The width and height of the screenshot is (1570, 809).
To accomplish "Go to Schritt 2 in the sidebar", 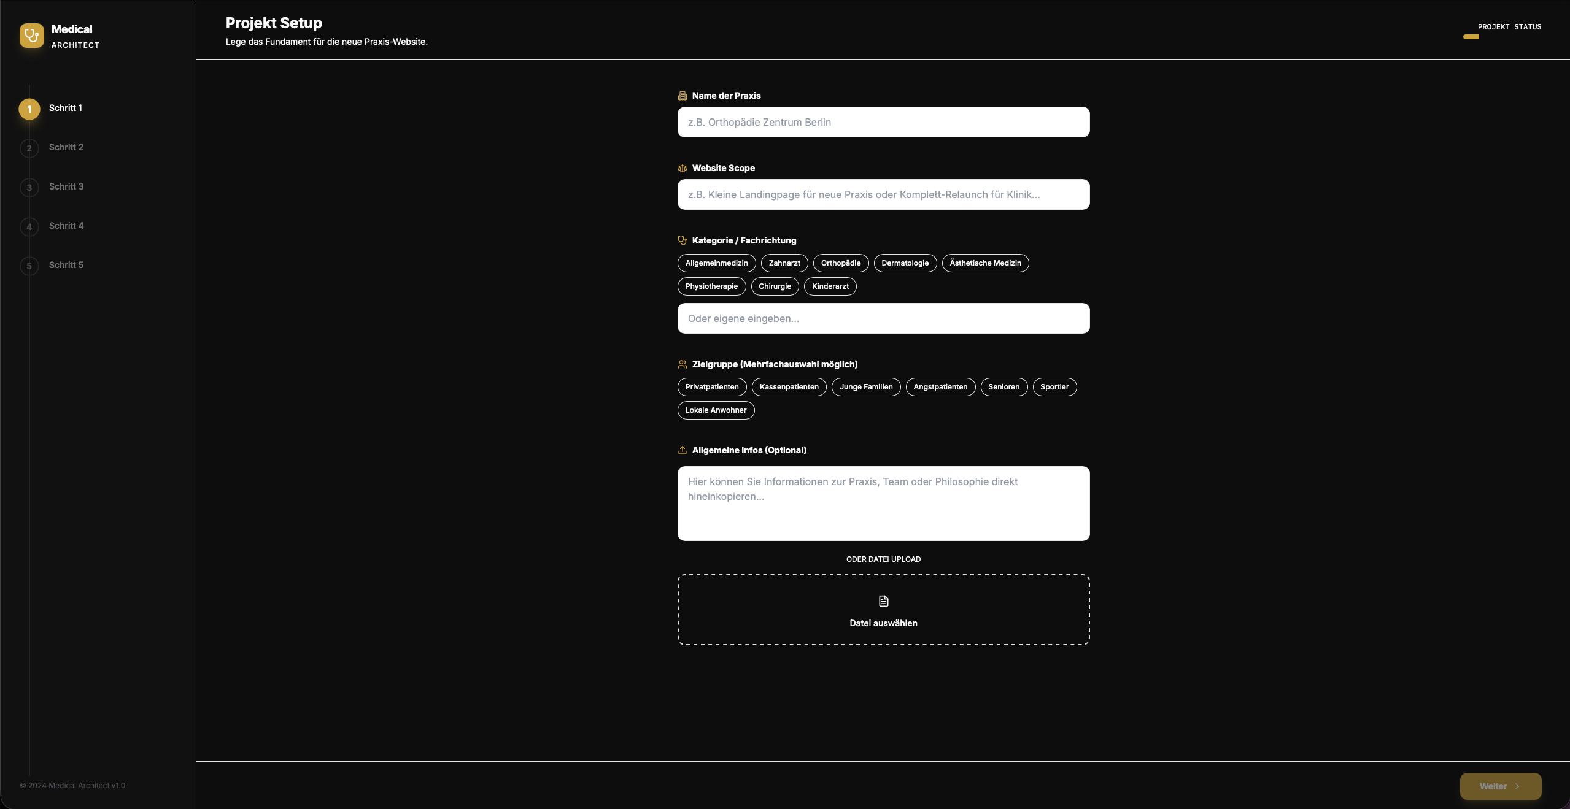I will tap(66, 147).
